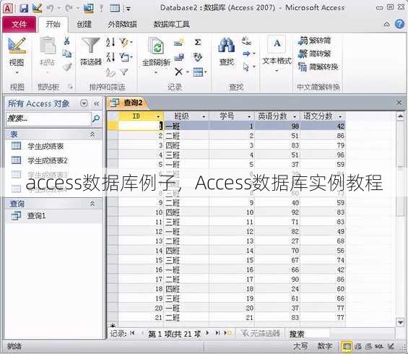
Task: Click the Go To arrow icon
Action: pyautogui.click(x=246, y=54)
